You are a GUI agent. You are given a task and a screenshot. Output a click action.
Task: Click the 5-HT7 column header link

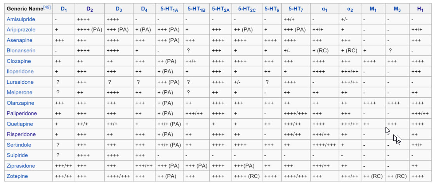[x=296, y=9]
